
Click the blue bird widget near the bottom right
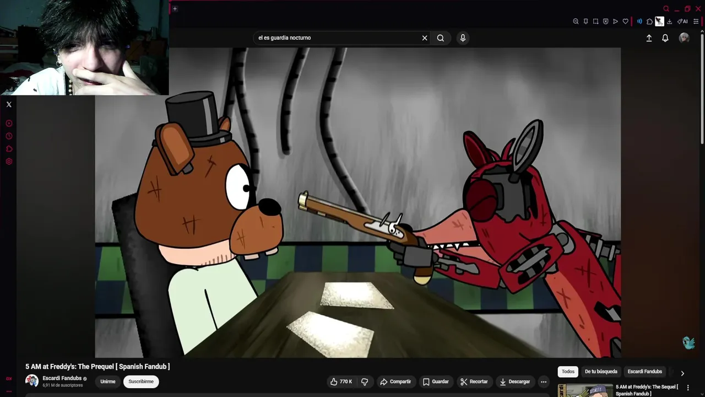click(688, 343)
